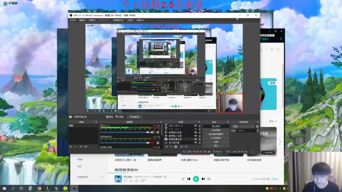Screen dimensions: 342x192
Task: Click Exit (退出) in OBS controls
Action: [x=216, y=146]
